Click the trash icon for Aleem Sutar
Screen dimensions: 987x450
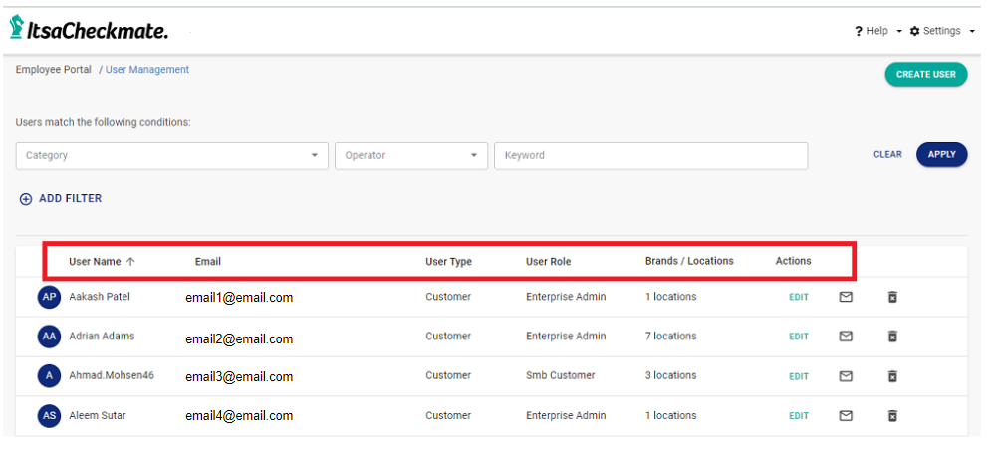click(x=892, y=416)
